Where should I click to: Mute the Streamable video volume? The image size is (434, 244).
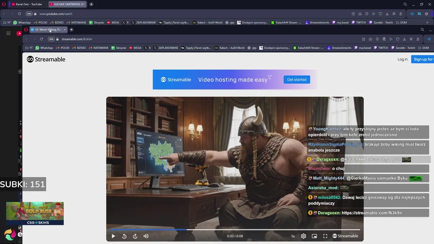click(146, 236)
